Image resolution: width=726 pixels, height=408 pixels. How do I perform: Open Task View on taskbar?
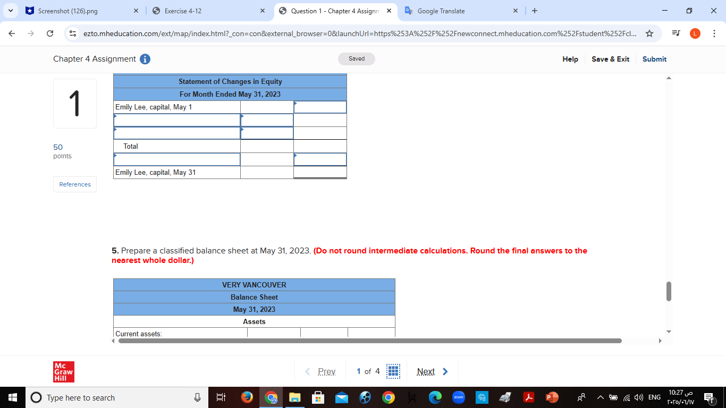click(222, 397)
